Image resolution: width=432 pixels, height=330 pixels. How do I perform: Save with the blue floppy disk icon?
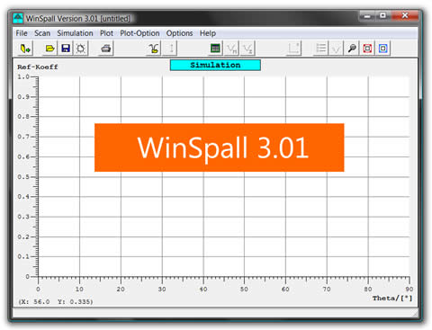[66, 49]
